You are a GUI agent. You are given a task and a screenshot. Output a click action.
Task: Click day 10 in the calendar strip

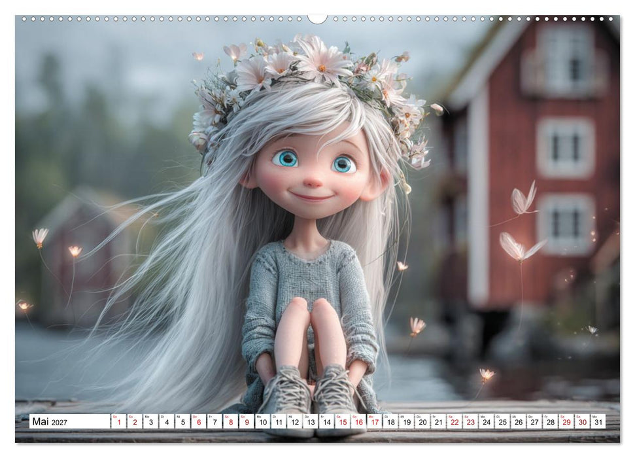262,421
